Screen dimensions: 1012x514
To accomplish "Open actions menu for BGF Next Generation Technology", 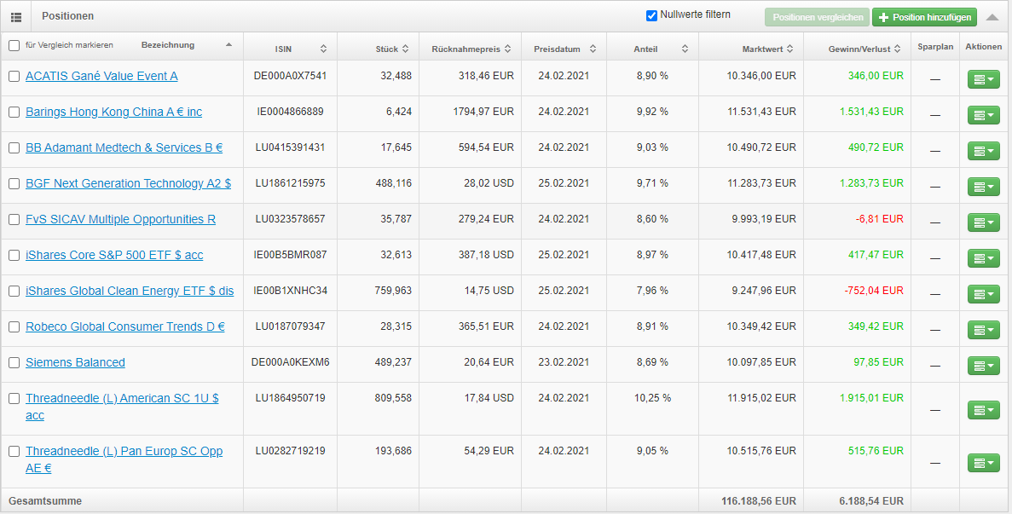I will coord(984,187).
